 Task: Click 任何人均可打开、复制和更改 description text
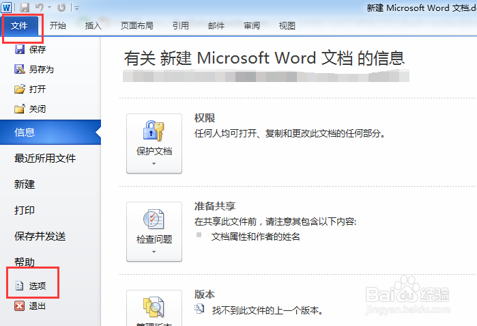tap(289, 133)
